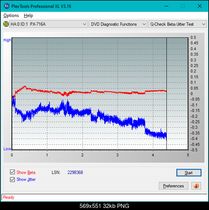Click the Start button

point(189,173)
